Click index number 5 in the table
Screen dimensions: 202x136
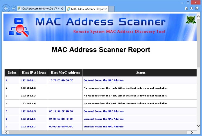[7, 111]
